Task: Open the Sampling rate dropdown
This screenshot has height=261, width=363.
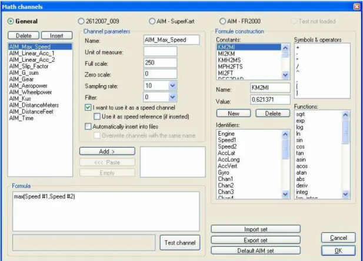Action: (x=172, y=86)
